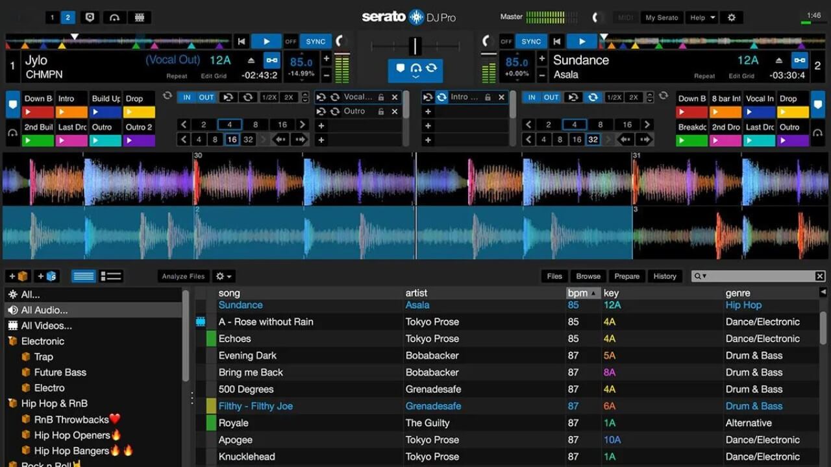Open the library gear dropdown
This screenshot has width=831, height=467.
click(223, 276)
